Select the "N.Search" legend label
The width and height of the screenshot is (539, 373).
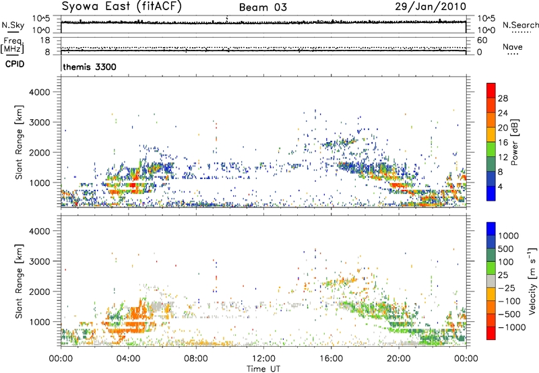pyautogui.click(x=521, y=25)
